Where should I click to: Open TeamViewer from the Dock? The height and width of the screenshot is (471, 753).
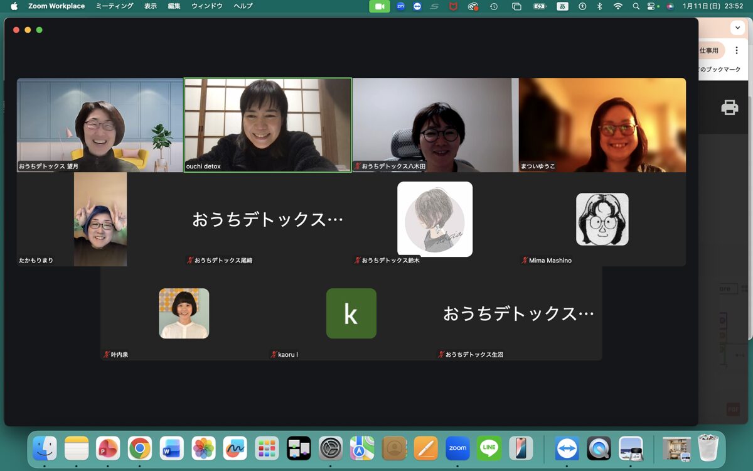click(567, 448)
